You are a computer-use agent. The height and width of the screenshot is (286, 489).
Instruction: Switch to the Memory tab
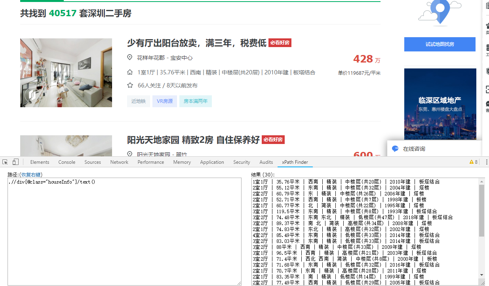(182, 162)
